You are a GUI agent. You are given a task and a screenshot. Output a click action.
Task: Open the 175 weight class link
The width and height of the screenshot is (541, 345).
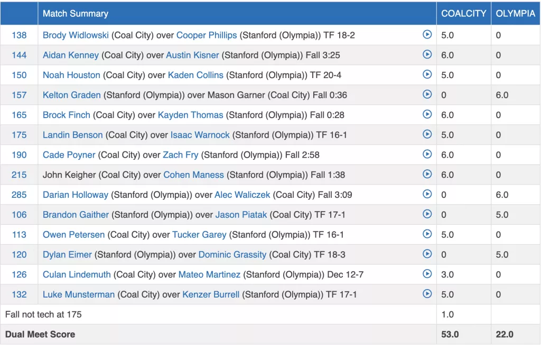pyautogui.click(x=19, y=135)
